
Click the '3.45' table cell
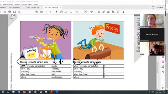tap(61, 74)
